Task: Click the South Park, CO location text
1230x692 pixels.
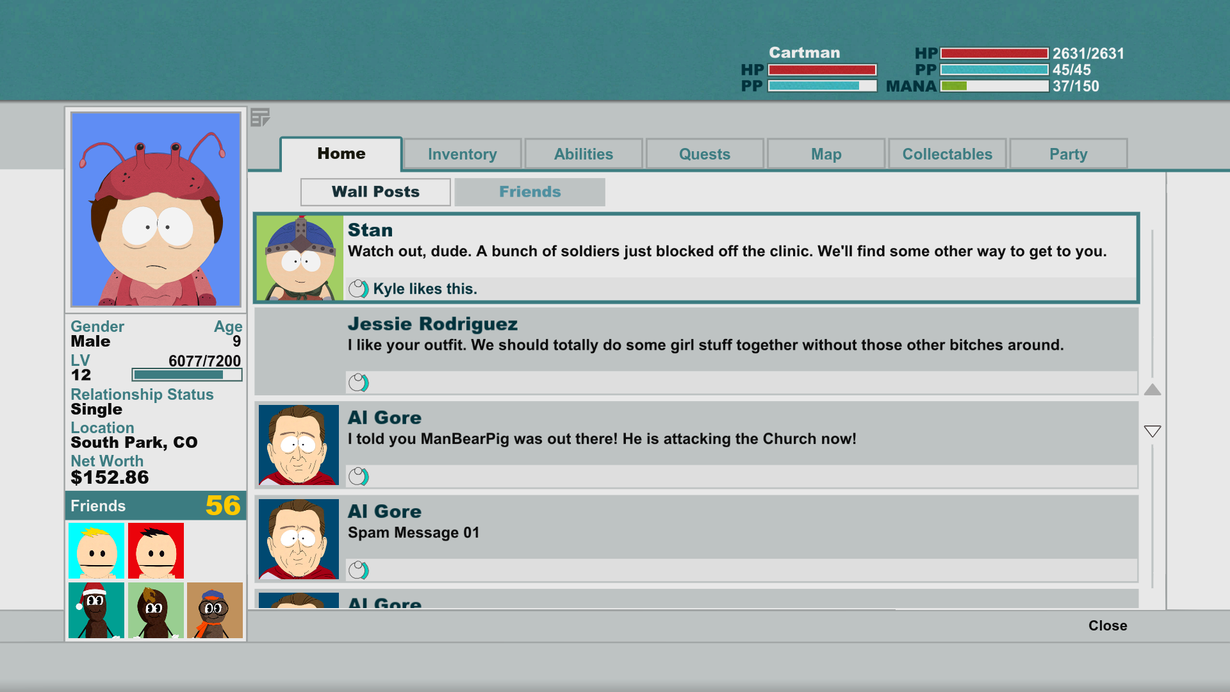Action: point(134,443)
